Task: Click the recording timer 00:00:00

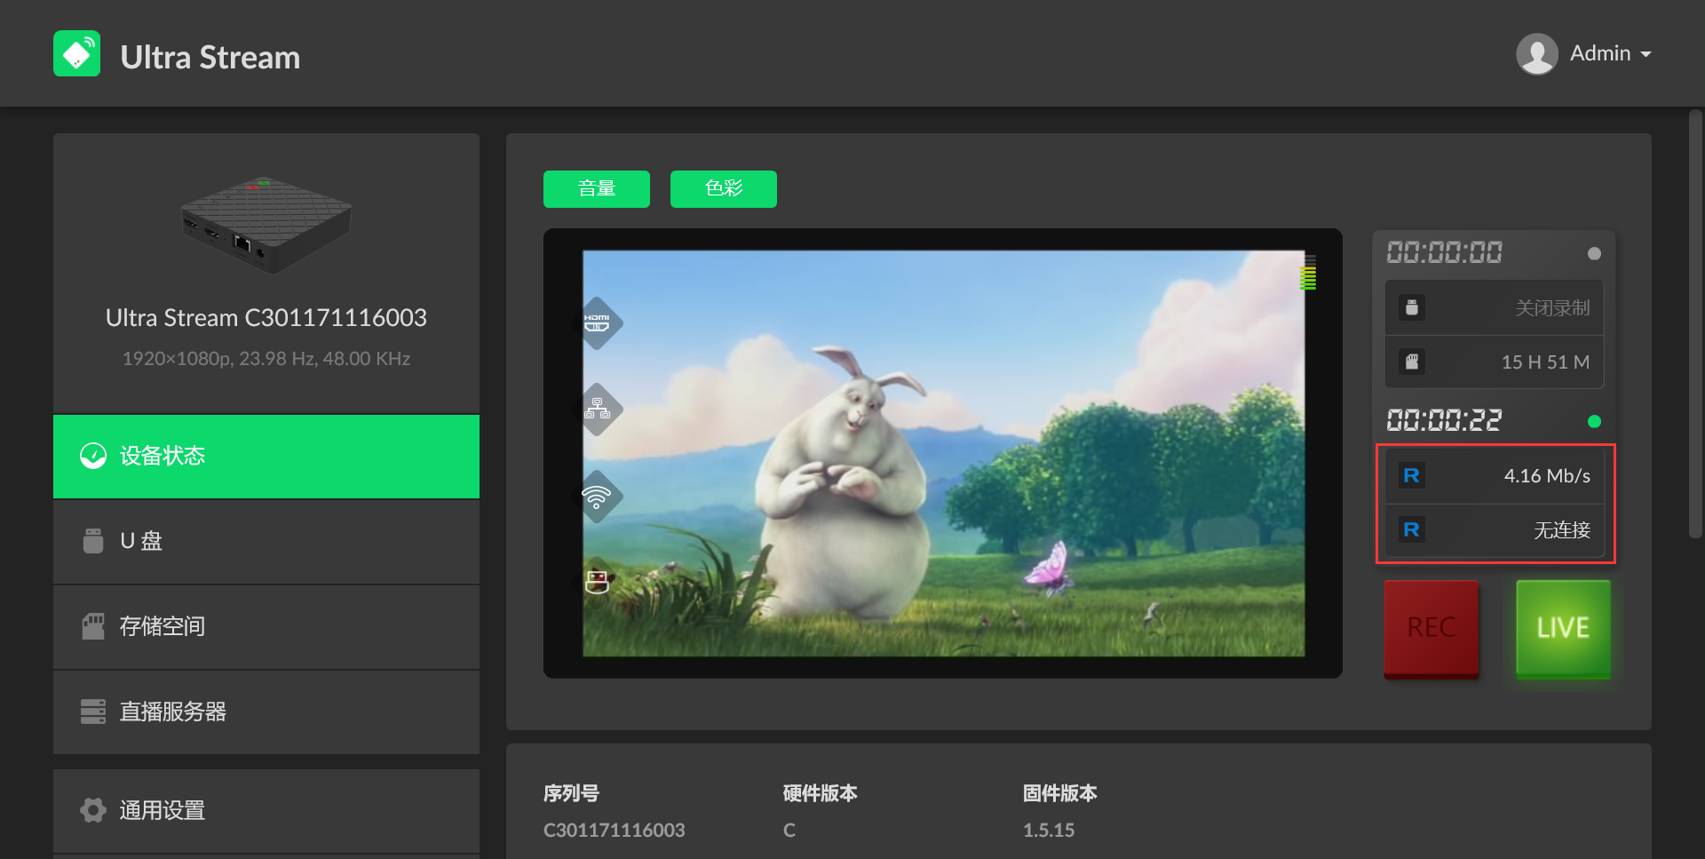Action: tap(1445, 253)
